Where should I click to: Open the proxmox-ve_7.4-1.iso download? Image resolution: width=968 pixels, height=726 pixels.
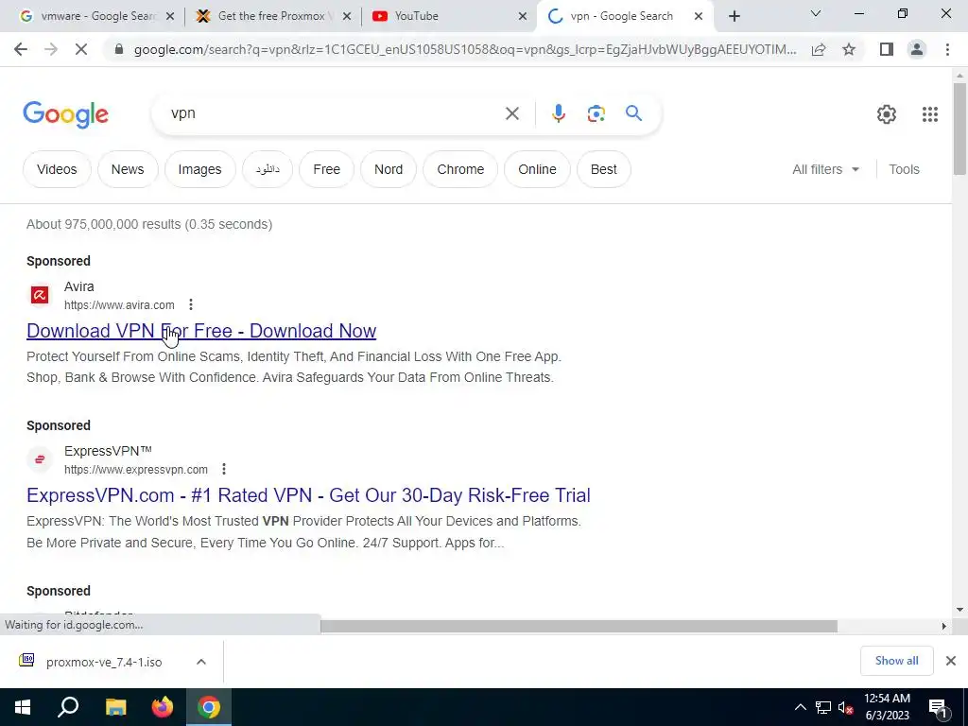(x=104, y=662)
